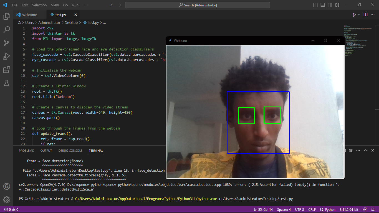Click the Spaces: 4 indentation status item
This screenshot has height=213, width=379.
coord(284,209)
